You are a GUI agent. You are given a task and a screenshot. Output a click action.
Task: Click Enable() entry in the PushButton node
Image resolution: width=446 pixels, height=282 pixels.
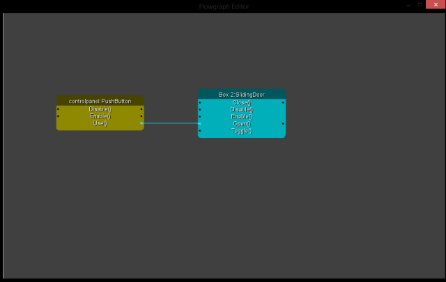(x=100, y=116)
